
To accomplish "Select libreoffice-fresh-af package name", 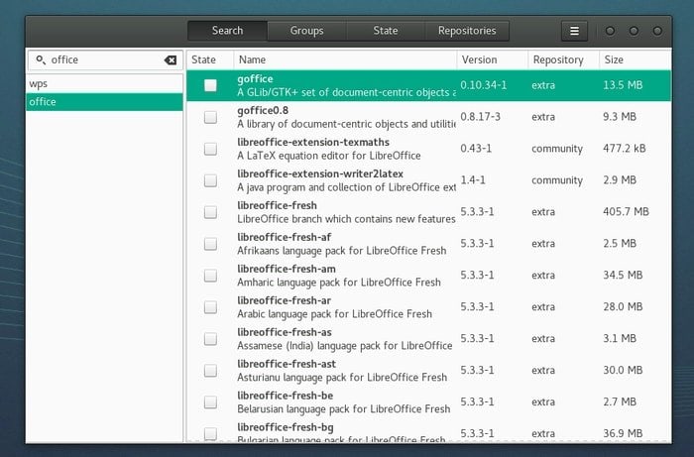I will 285,237.
